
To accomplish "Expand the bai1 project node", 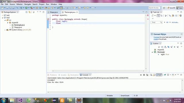I will (3, 15).
